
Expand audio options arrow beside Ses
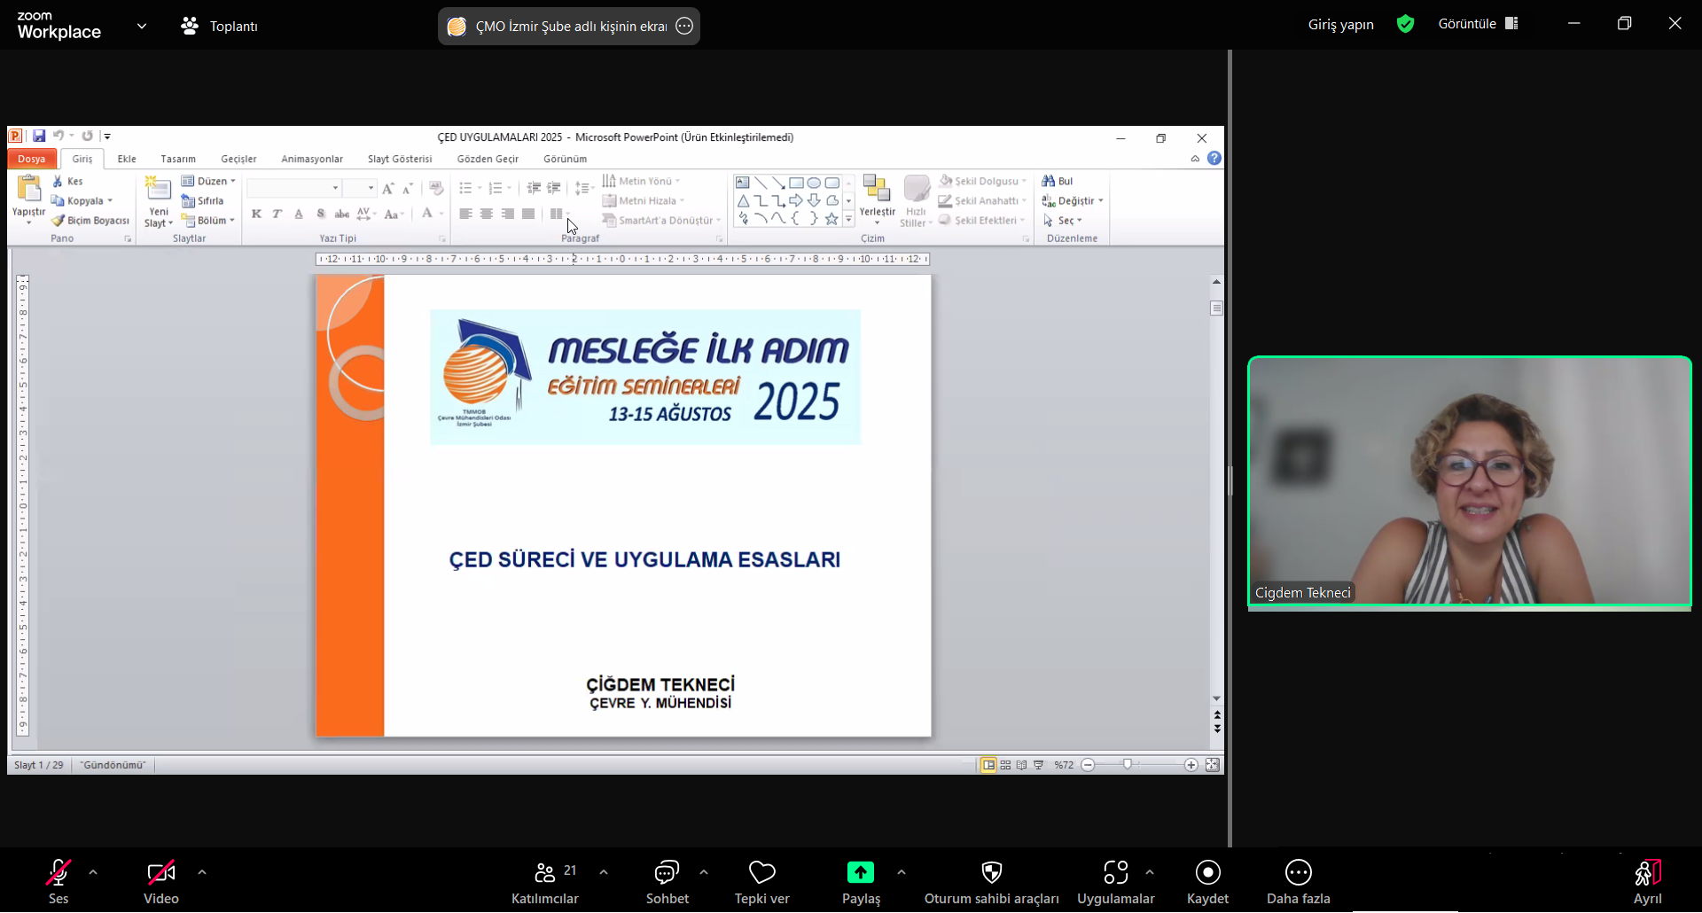93,872
